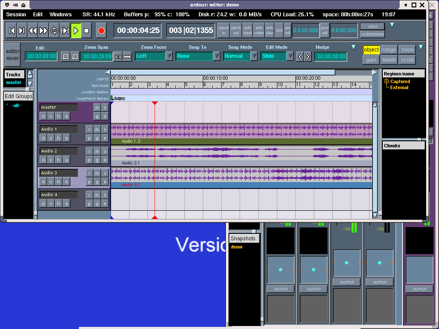Open the Windows menu

pos(60,15)
